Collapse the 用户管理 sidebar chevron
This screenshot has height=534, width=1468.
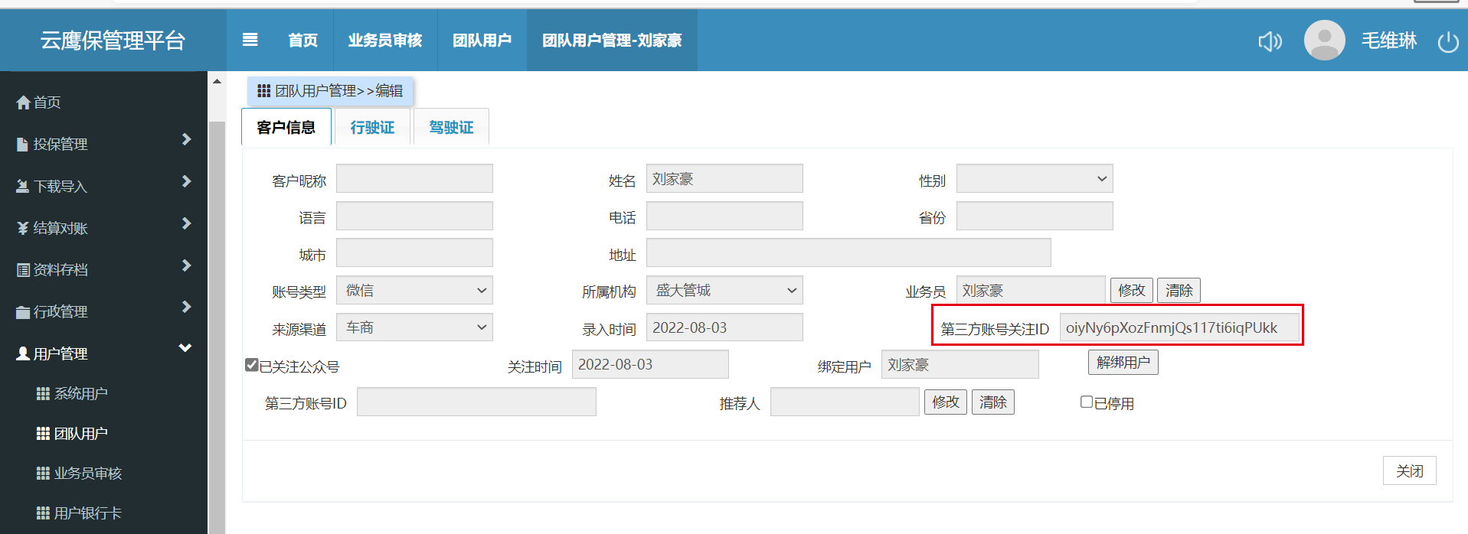click(x=185, y=348)
